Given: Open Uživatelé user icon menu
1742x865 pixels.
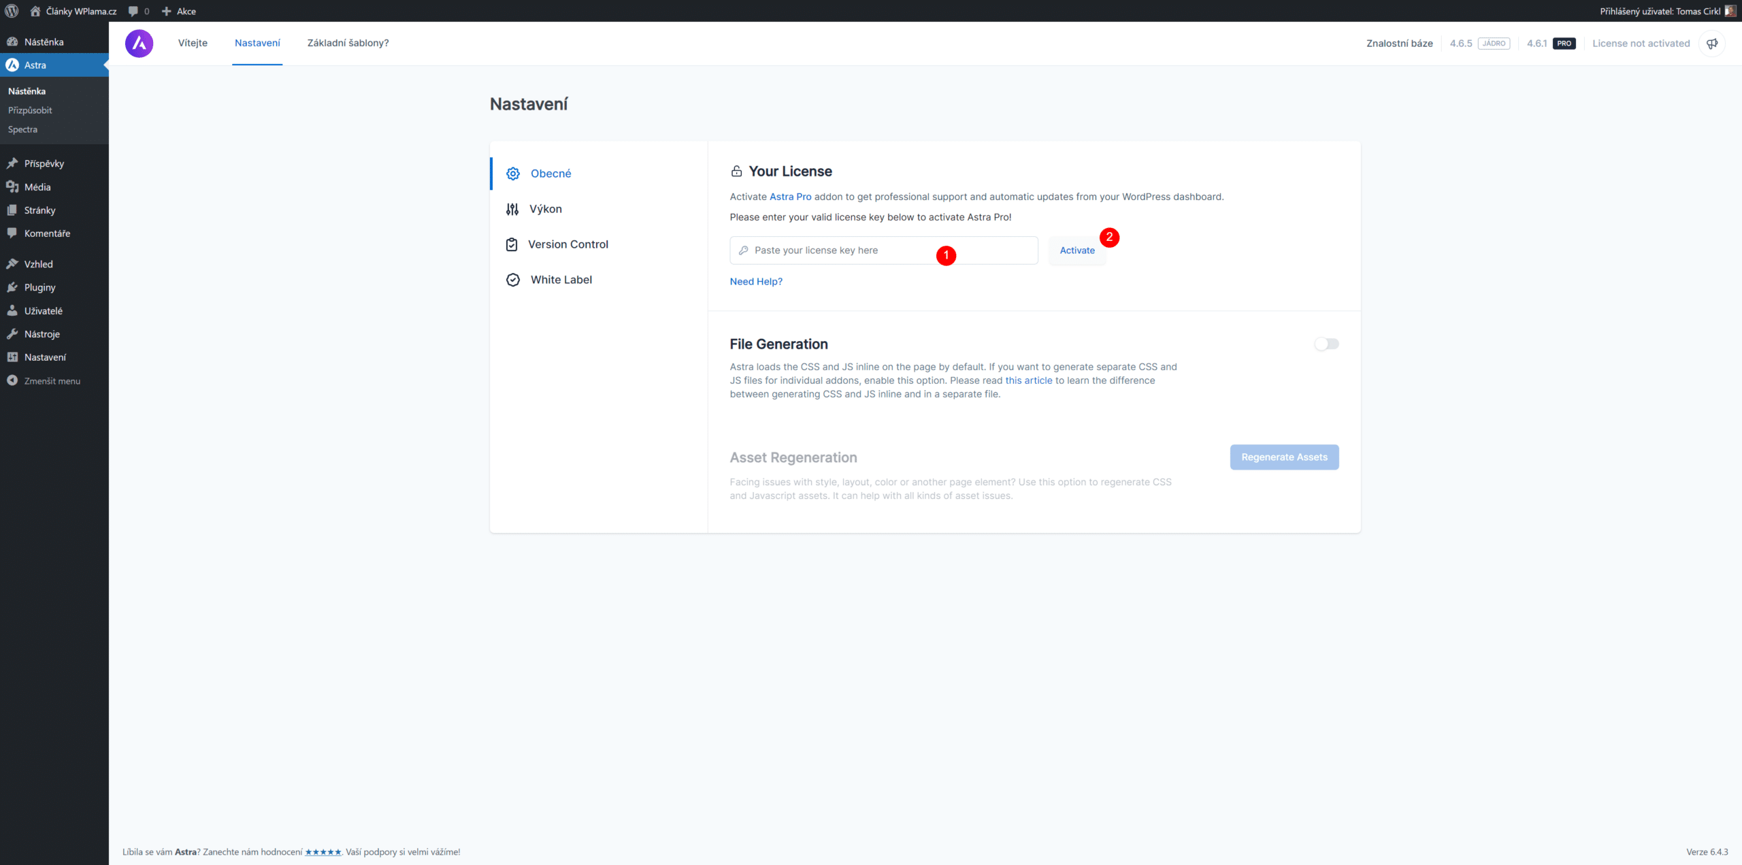Looking at the screenshot, I should 12,310.
